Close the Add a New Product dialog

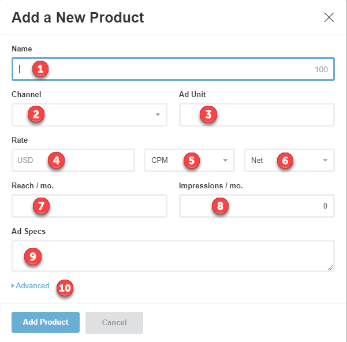point(329,17)
